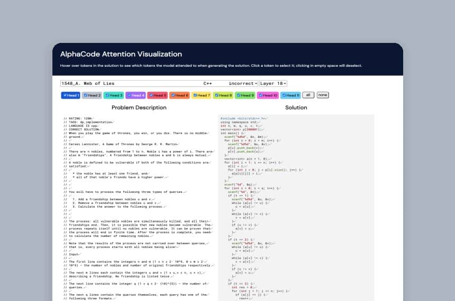This screenshot has height=301, width=455.
Task: Uncheck the Head 11 checkbox
Action: point(284,95)
